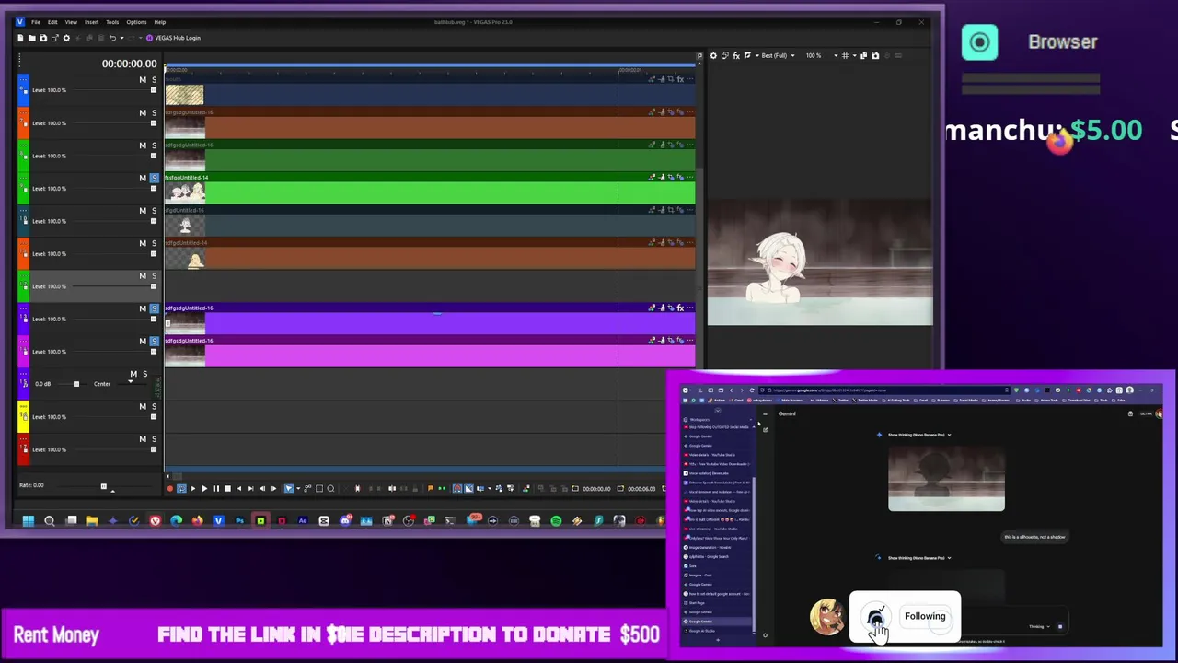Mute the second orange video track
This screenshot has width=1178, height=663.
click(143, 112)
